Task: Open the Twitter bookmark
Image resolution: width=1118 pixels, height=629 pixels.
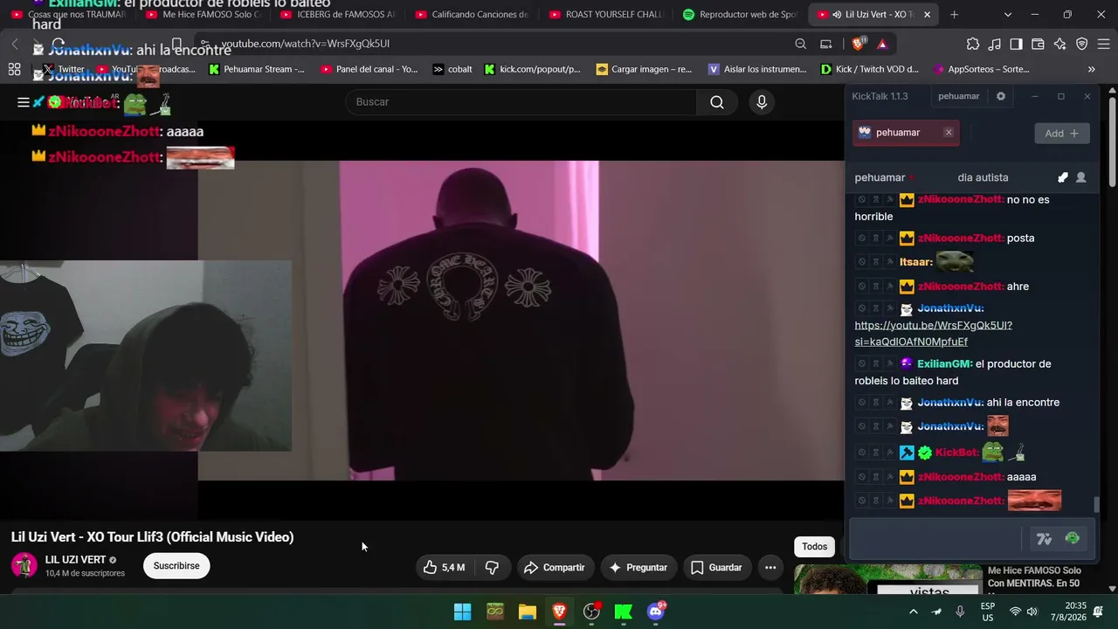Action: click(x=64, y=69)
